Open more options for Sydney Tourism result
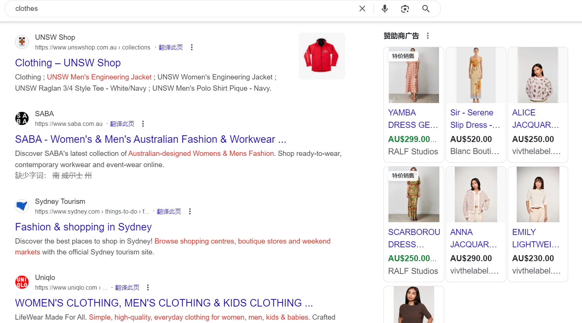The image size is (582, 323). pyautogui.click(x=190, y=211)
